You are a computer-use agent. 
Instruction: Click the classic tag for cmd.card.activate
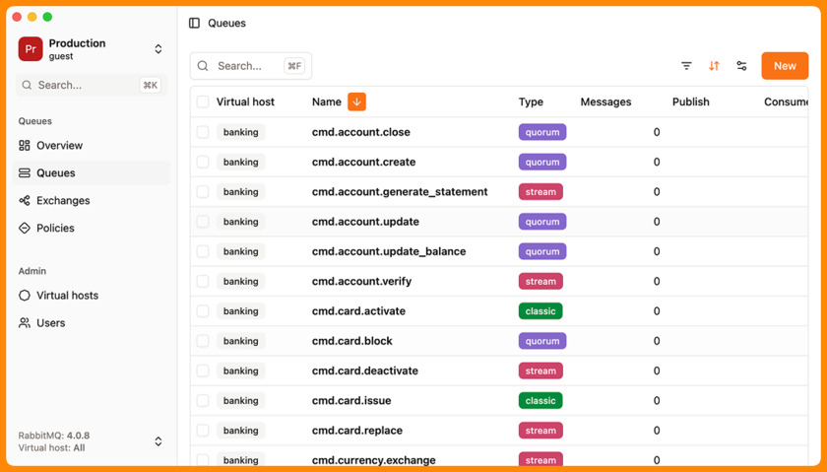pyautogui.click(x=541, y=311)
